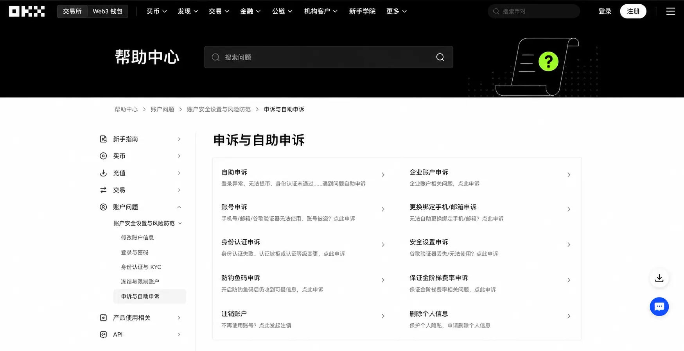Click the hamburger menu icon
684x351 pixels.
670,11
